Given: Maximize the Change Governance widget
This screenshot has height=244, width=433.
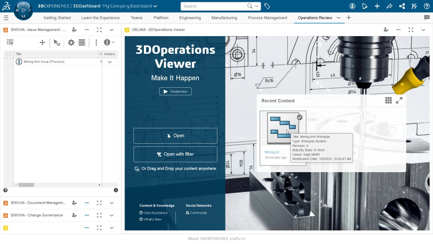Looking at the screenshot, I should tap(99, 215).
